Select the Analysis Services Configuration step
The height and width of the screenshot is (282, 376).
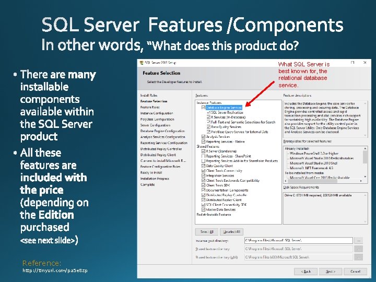(163, 137)
